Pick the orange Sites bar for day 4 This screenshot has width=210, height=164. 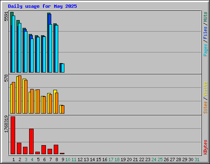[32, 101]
